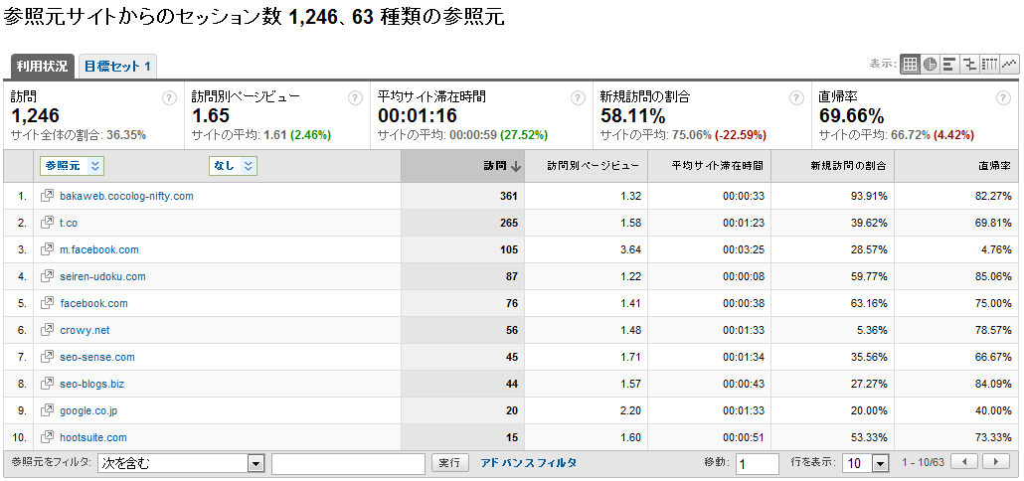Select the table grid view icon
The height and width of the screenshot is (481, 1024).
click(x=910, y=65)
